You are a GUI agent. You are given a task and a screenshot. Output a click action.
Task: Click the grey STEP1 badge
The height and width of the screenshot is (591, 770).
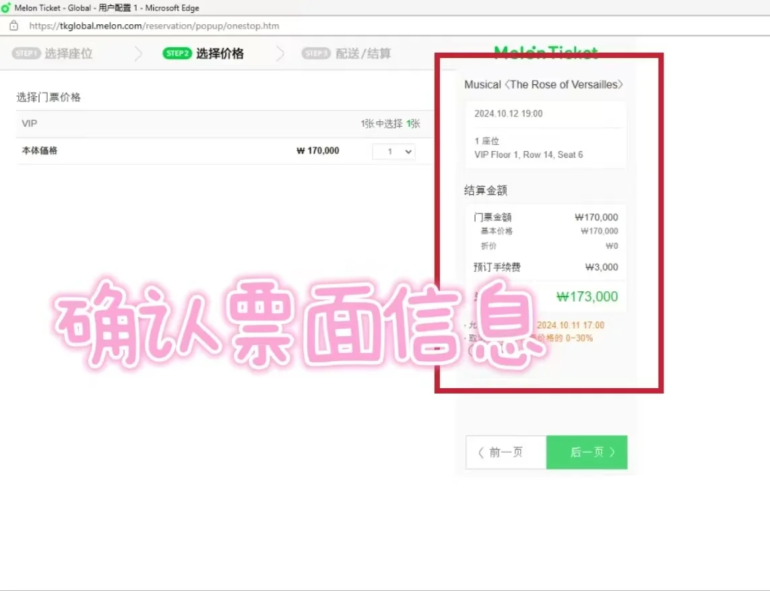pyautogui.click(x=26, y=53)
